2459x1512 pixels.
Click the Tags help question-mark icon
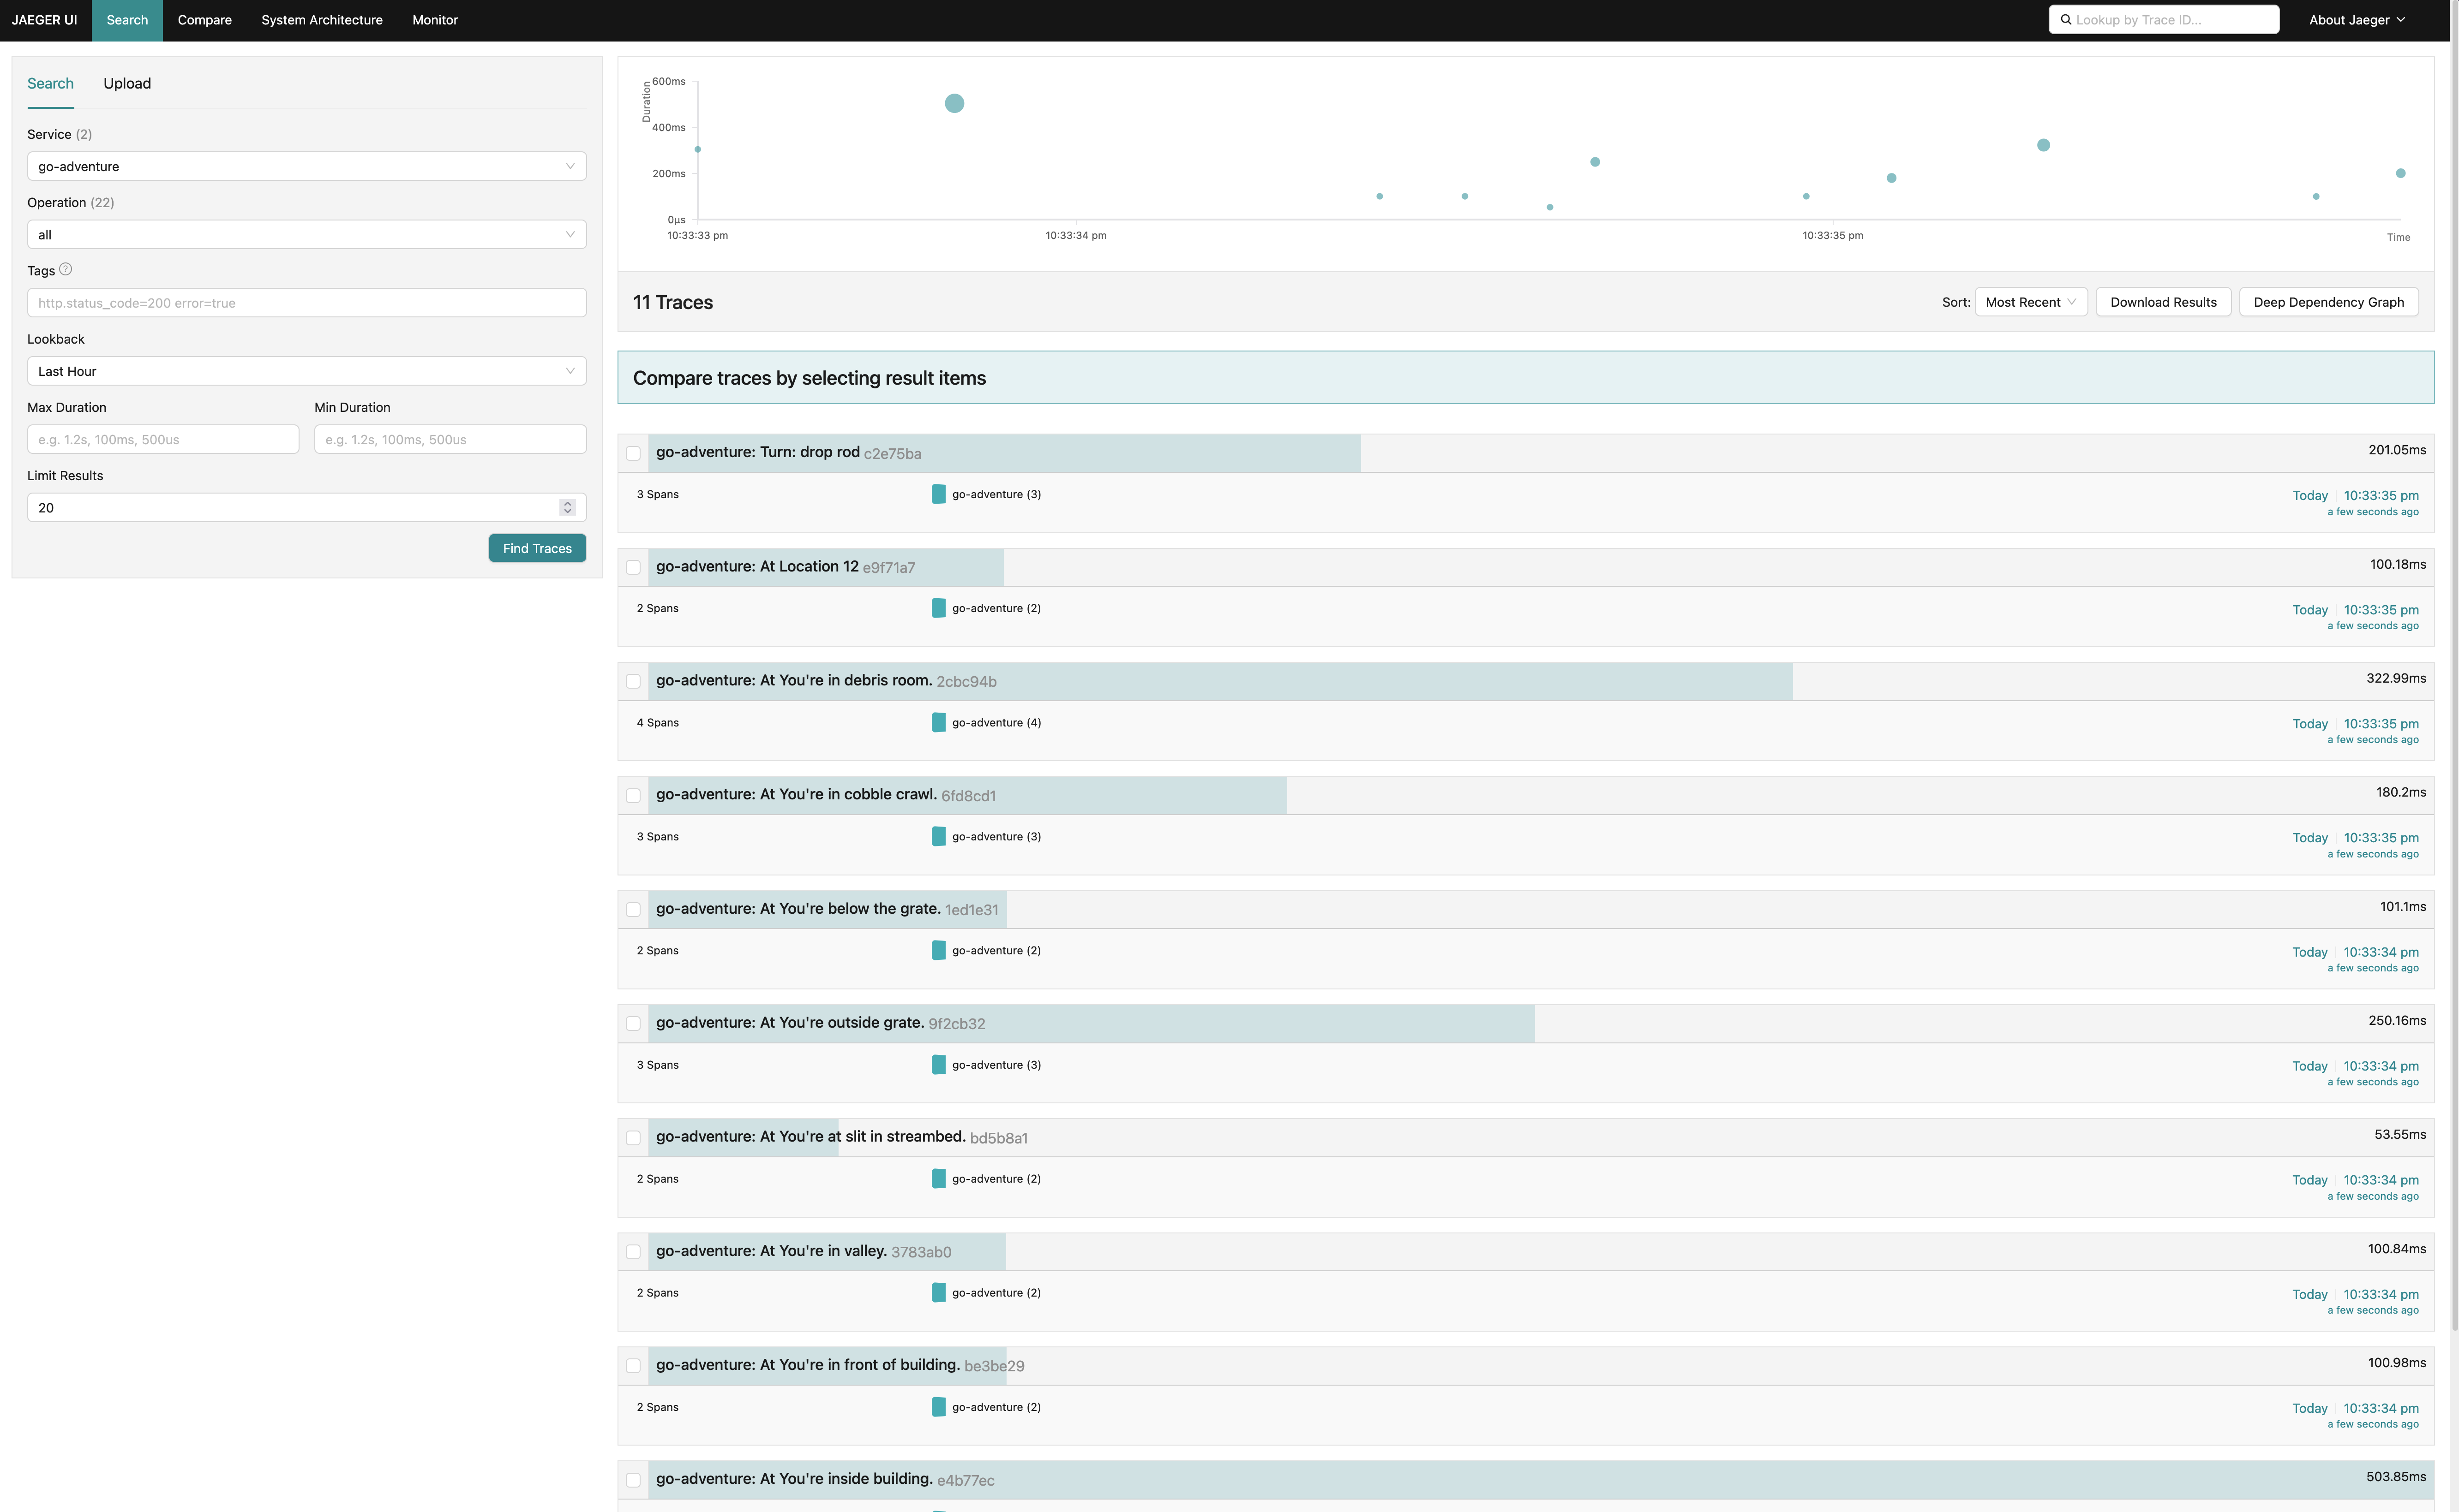[x=66, y=270]
